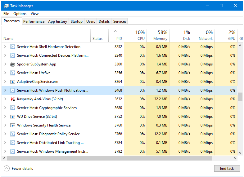This screenshot has height=177, width=244.
Task: Expand Shell Hardware Detection service row
Action: pyautogui.click(x=5, y=47)
